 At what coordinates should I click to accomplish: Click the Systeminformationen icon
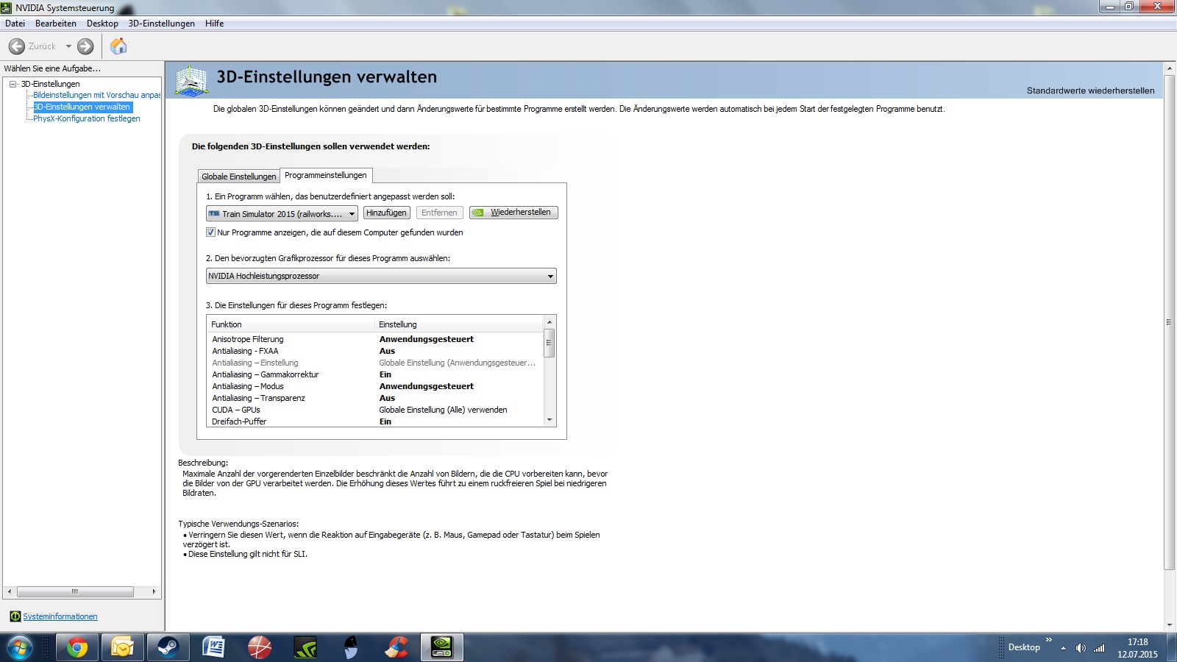click(15, 616)
